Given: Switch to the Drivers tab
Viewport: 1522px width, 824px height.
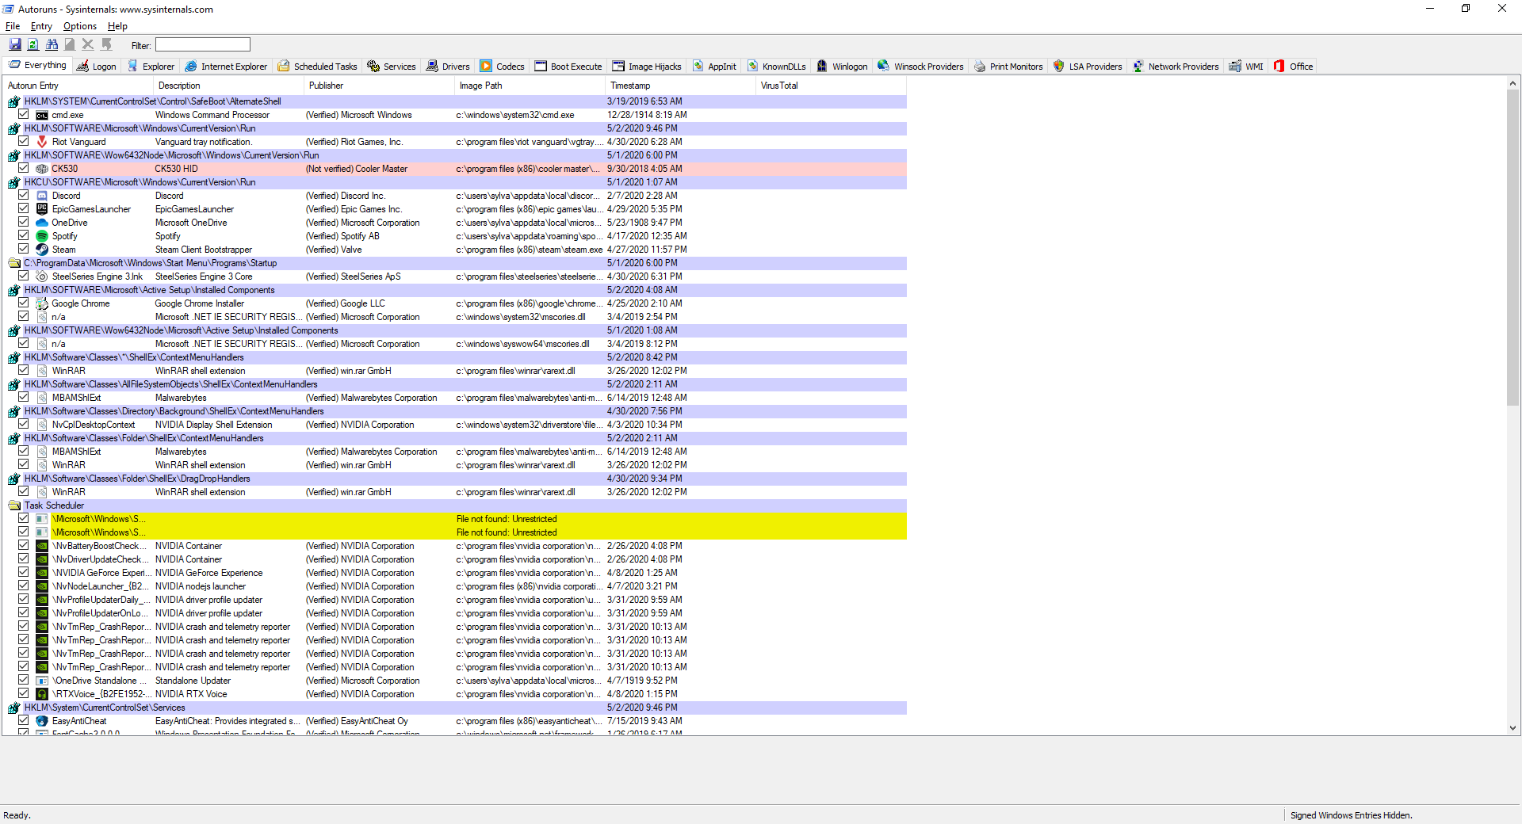Looking at the screenshot, I should tap(448, 67).
